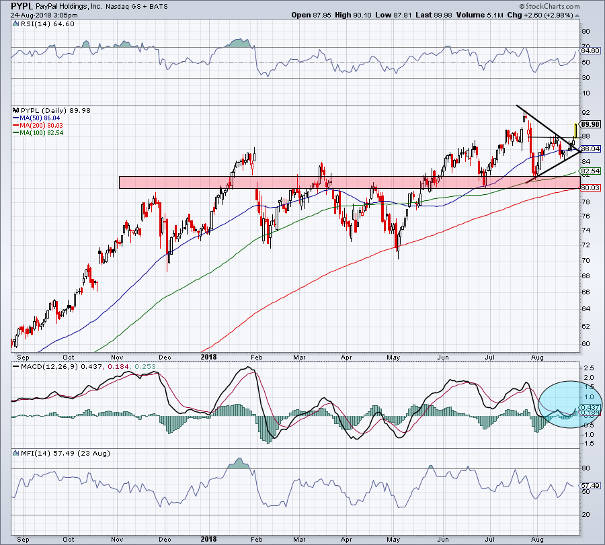This screenshot has height=545, width=605.
Task: Click the 89.98 last price axis tag
Action: [x=590, y=124]
